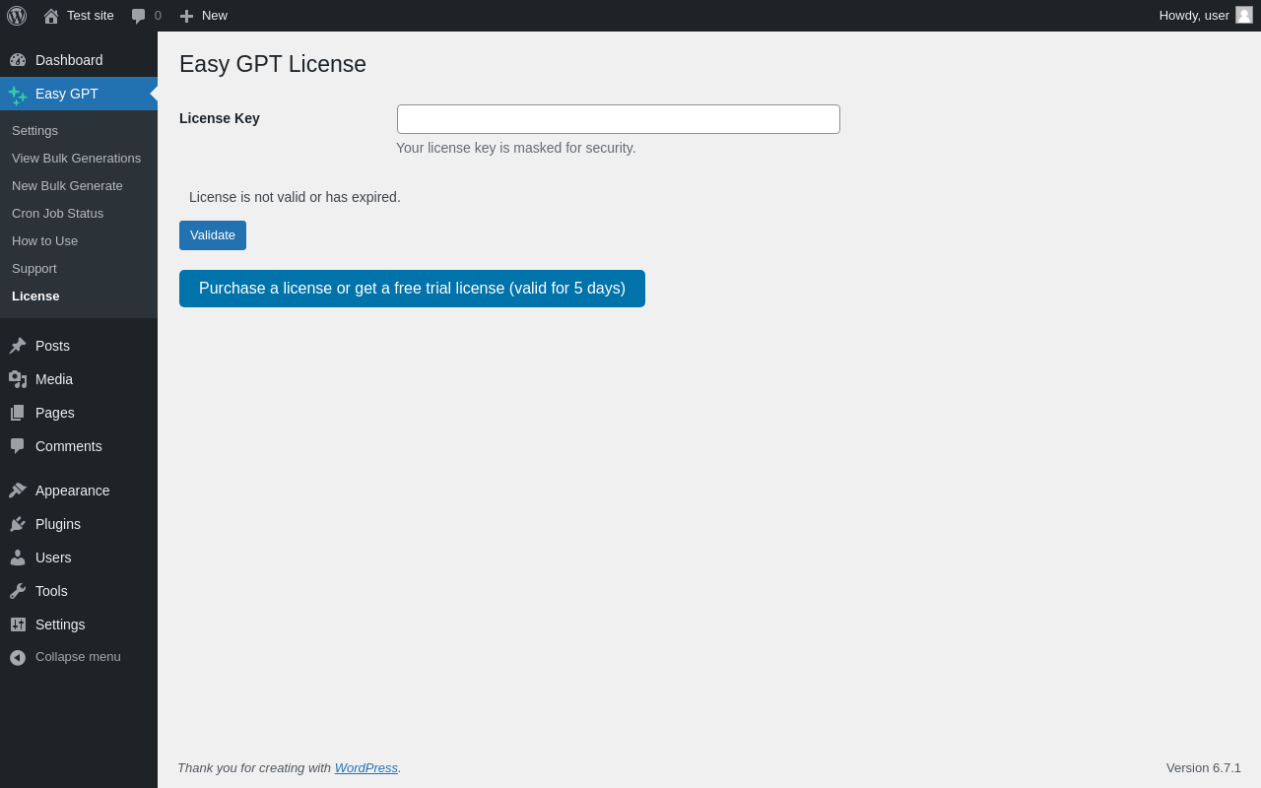This screenshot has width=1261, height=788.
Task: Click the user avatar icon
Action: click(x=1244, y=15)
